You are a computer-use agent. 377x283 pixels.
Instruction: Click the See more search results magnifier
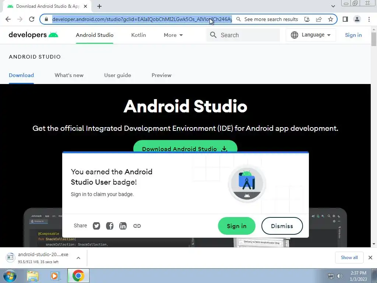tap(238, 19)
